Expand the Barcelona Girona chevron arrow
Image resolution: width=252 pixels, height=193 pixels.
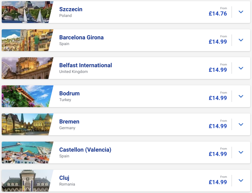click(x=241, y=40)
